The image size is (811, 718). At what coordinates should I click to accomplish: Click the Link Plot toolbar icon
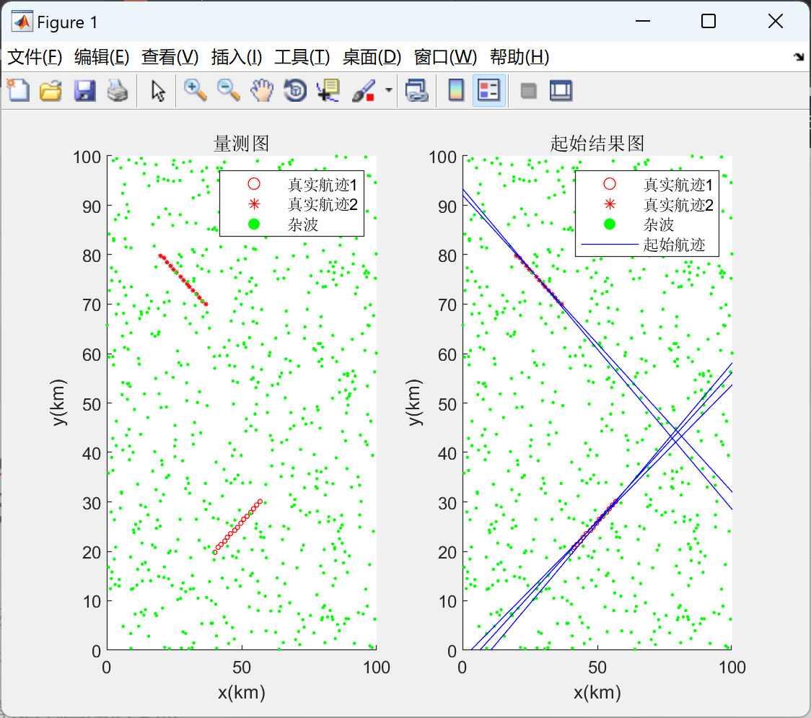[417, 90]
